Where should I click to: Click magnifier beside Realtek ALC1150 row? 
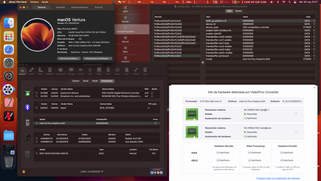(37, 139)
